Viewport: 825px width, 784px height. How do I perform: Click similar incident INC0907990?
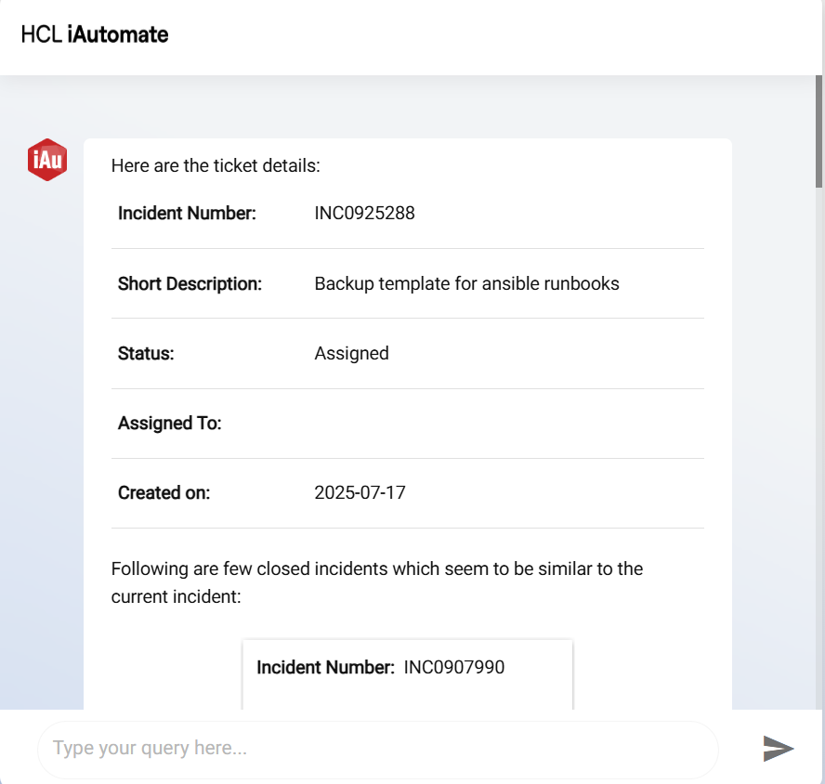click(x=454, y=667)
